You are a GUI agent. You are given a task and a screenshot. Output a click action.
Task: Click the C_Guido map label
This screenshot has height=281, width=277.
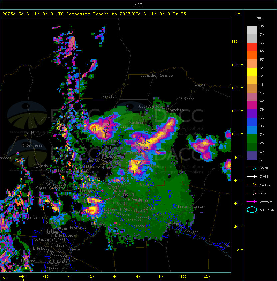pyautogui.click(x=41, y=166)
